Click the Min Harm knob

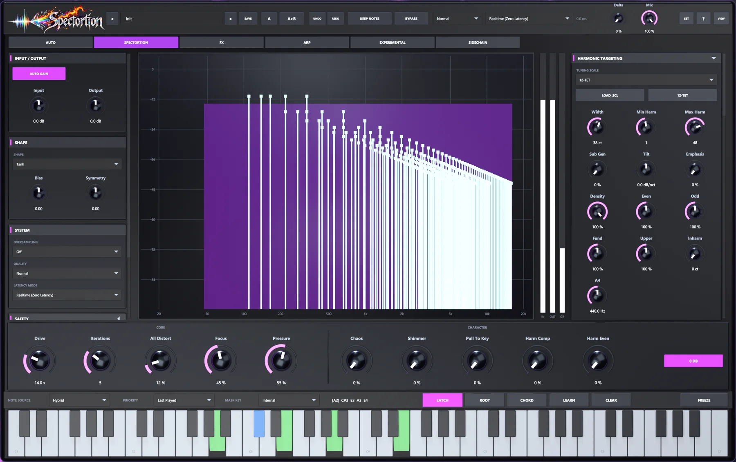(646, 127)
